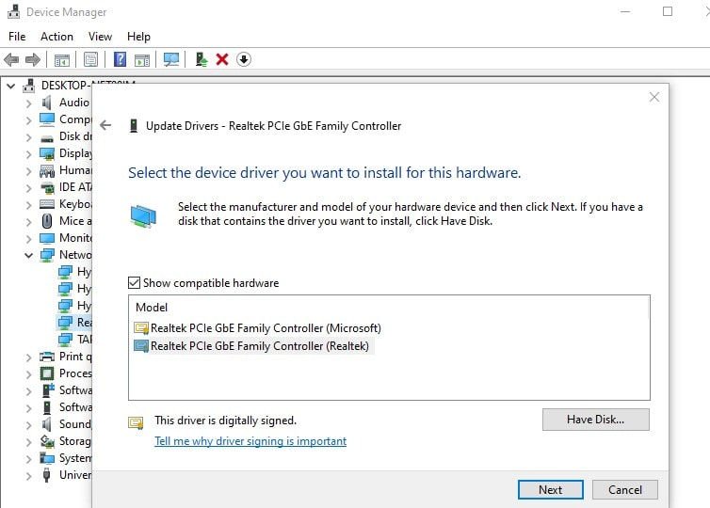The height and width of the screenshot is (508, 710).
Task: Click the Storage controllers icon
Action: tap(47, 441)
